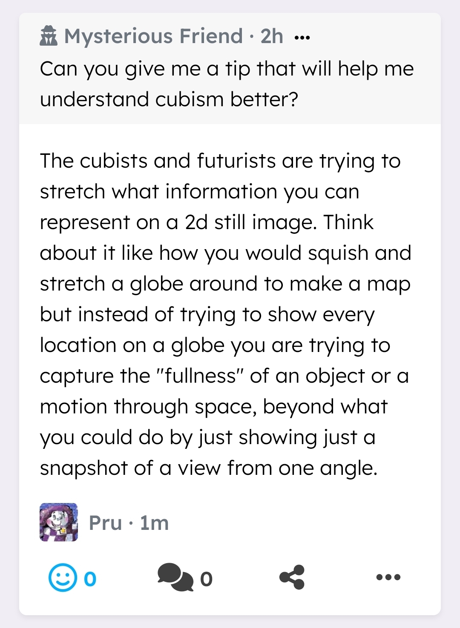This screenshot has height=628, width=460.
Task: Open Pru's avatar picture
Action: click(x=59, y=522)
